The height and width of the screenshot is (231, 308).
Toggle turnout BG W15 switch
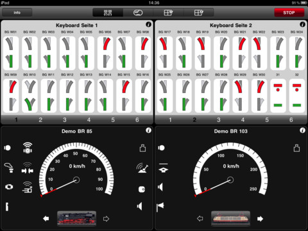coord(124,96)
